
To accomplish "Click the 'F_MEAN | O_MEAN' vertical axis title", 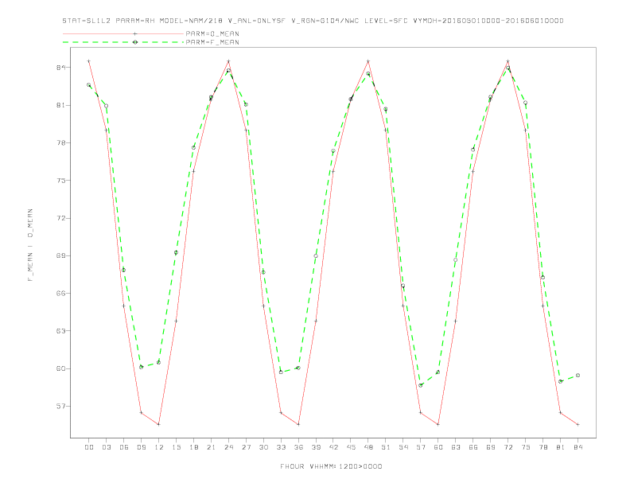I will [x=30, y=245].
